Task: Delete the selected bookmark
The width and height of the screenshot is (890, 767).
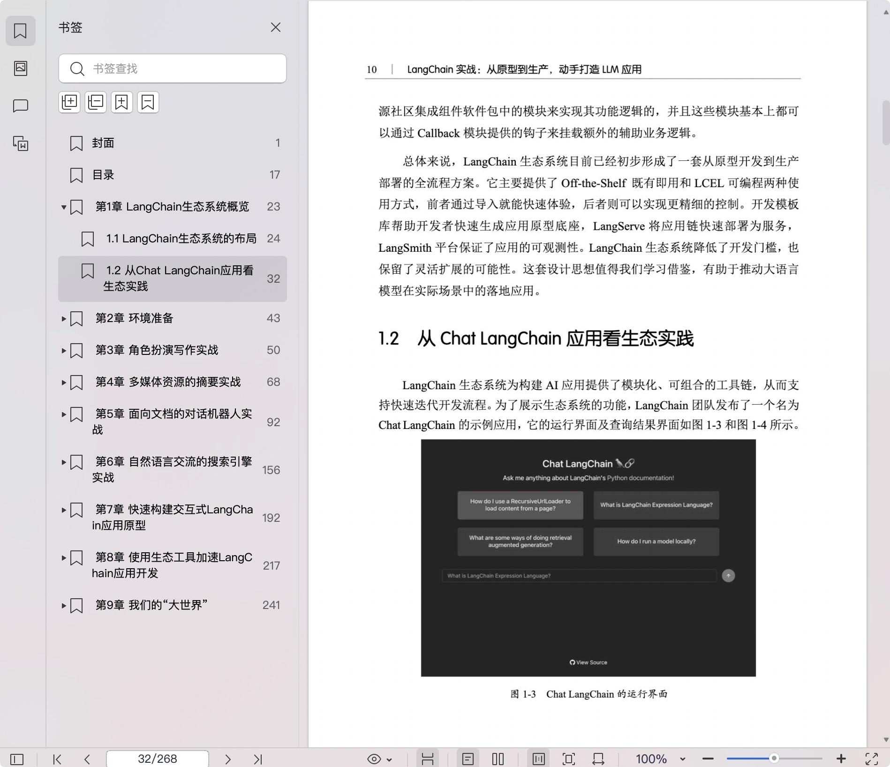Action: tap(148, 102)
